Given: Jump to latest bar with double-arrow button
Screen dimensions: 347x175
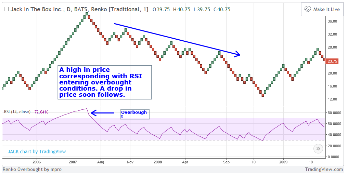Looking at the screenshot, I should (x=318, y=149).
